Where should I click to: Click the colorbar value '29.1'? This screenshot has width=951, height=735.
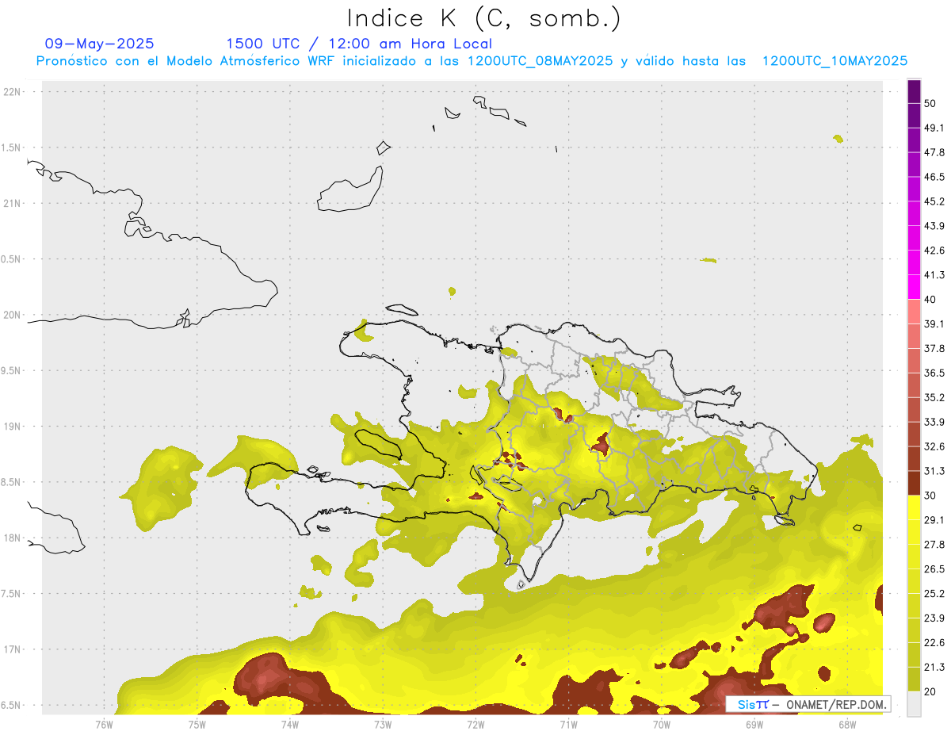click(934, 520)
